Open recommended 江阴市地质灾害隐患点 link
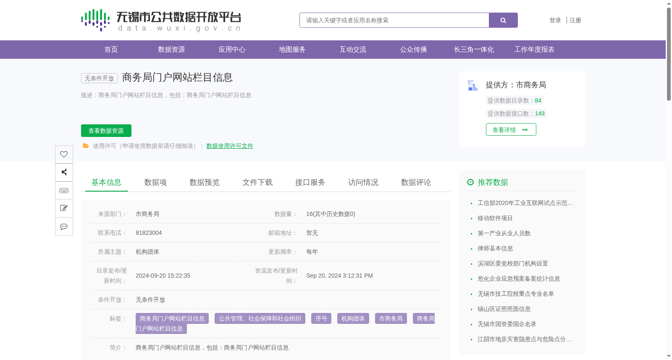Image resolution: width=672 pixels, height=360 pixels. point(525,339)
